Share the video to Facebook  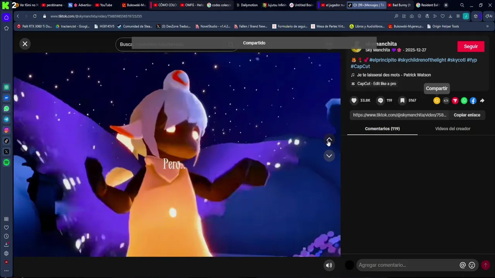[x=473, y=101]
